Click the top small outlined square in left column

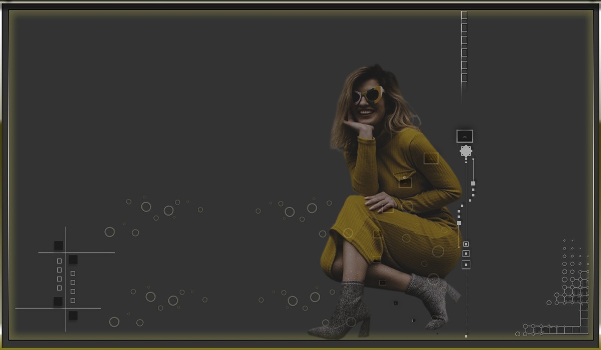click(59, 261)
